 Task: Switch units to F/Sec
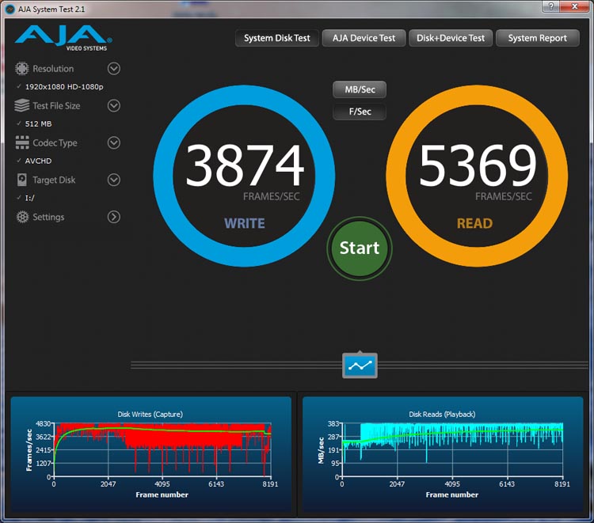[x=359, y=112]
